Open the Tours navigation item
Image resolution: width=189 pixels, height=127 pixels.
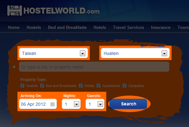pyautogui.click(x=183, y=27)
